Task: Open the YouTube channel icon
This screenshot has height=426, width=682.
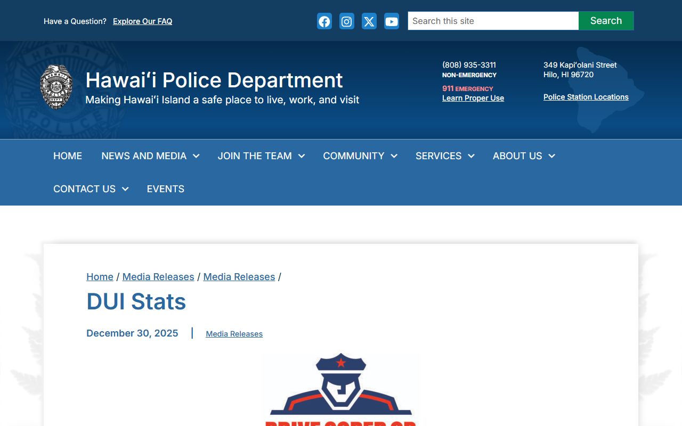Action: [x=392, y=21]
